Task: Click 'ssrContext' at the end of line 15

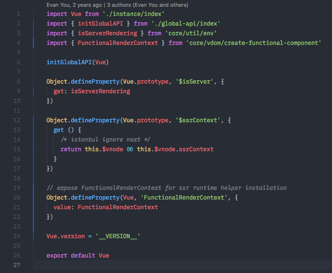Action: click(x=196, y=149)
